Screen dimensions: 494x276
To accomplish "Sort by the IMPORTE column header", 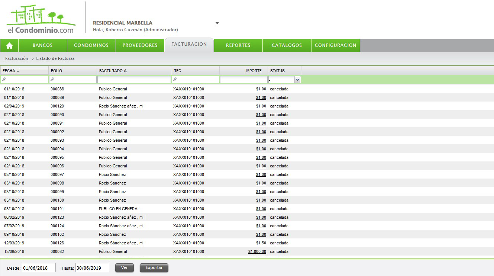I will point(243,71).
